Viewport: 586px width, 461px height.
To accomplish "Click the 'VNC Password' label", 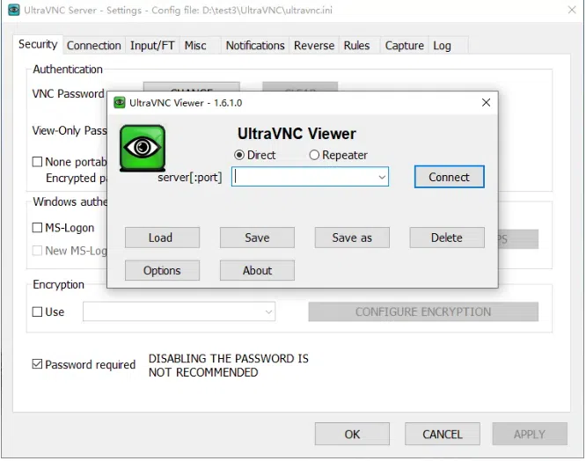I will point(68,93).
